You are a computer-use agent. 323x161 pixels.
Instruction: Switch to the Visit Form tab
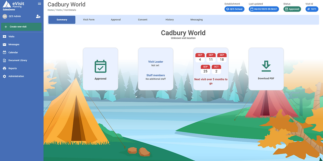(89, 20)
